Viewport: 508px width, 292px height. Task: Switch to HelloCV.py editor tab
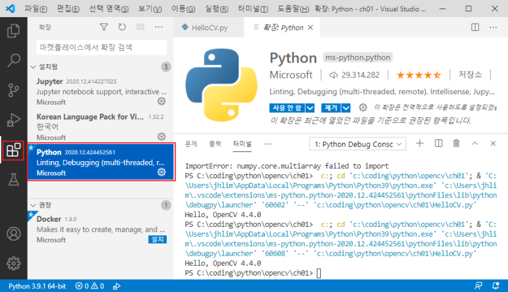tap(209, 28)
